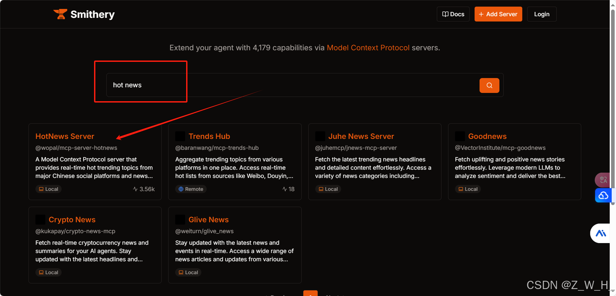Select @juhemcp/jnews-mcp-server text

point(356,148)
